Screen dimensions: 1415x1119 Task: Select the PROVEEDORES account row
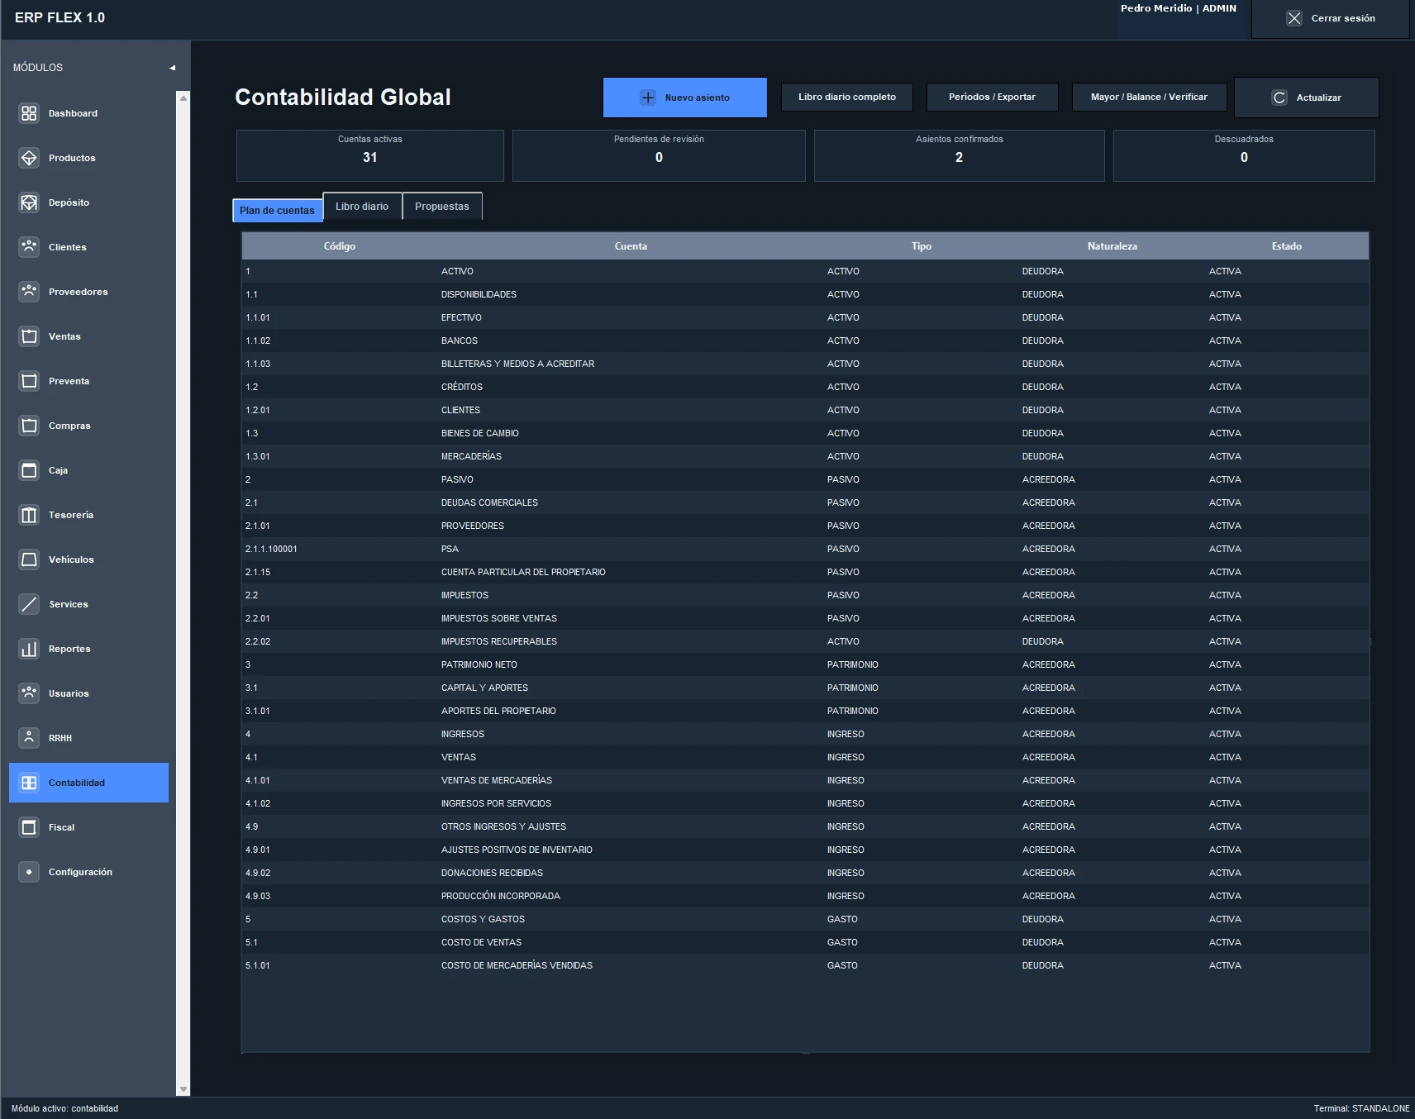click(x=805, y=526)
